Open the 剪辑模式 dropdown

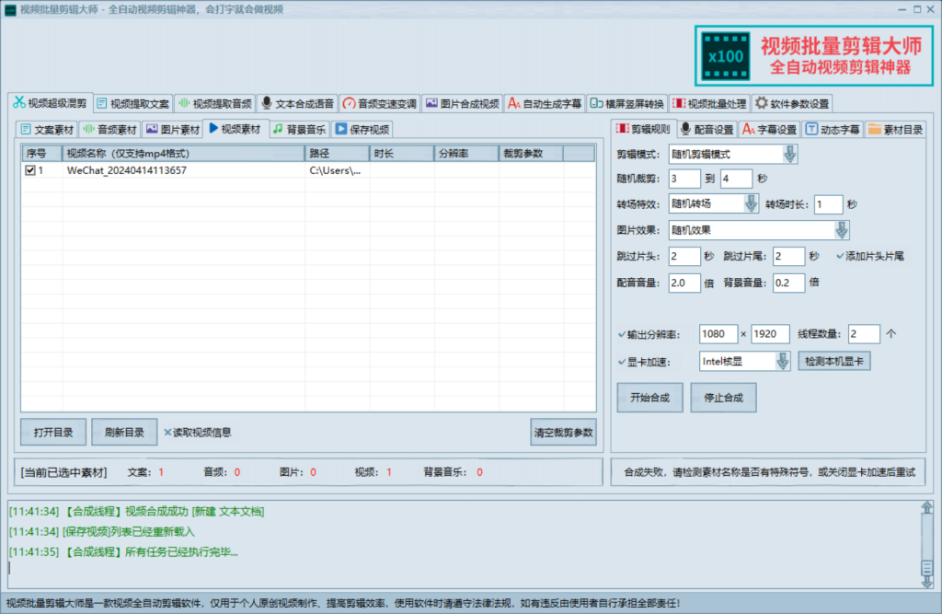[x=790, y=155]
